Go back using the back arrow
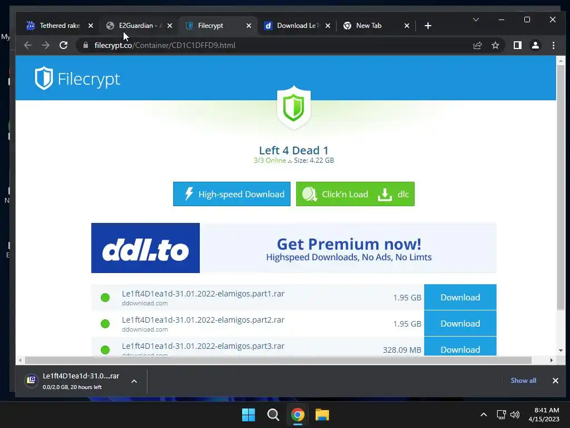This screenshot has width=570, height=428. pos(28,45)
